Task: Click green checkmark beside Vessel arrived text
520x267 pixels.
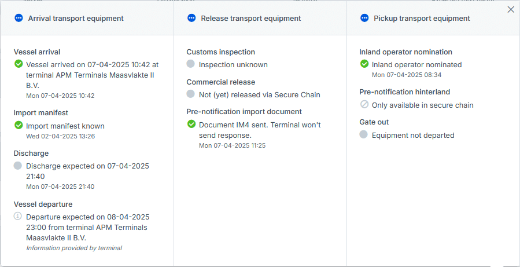Action: pyautogui.click(x=19, y=64)
